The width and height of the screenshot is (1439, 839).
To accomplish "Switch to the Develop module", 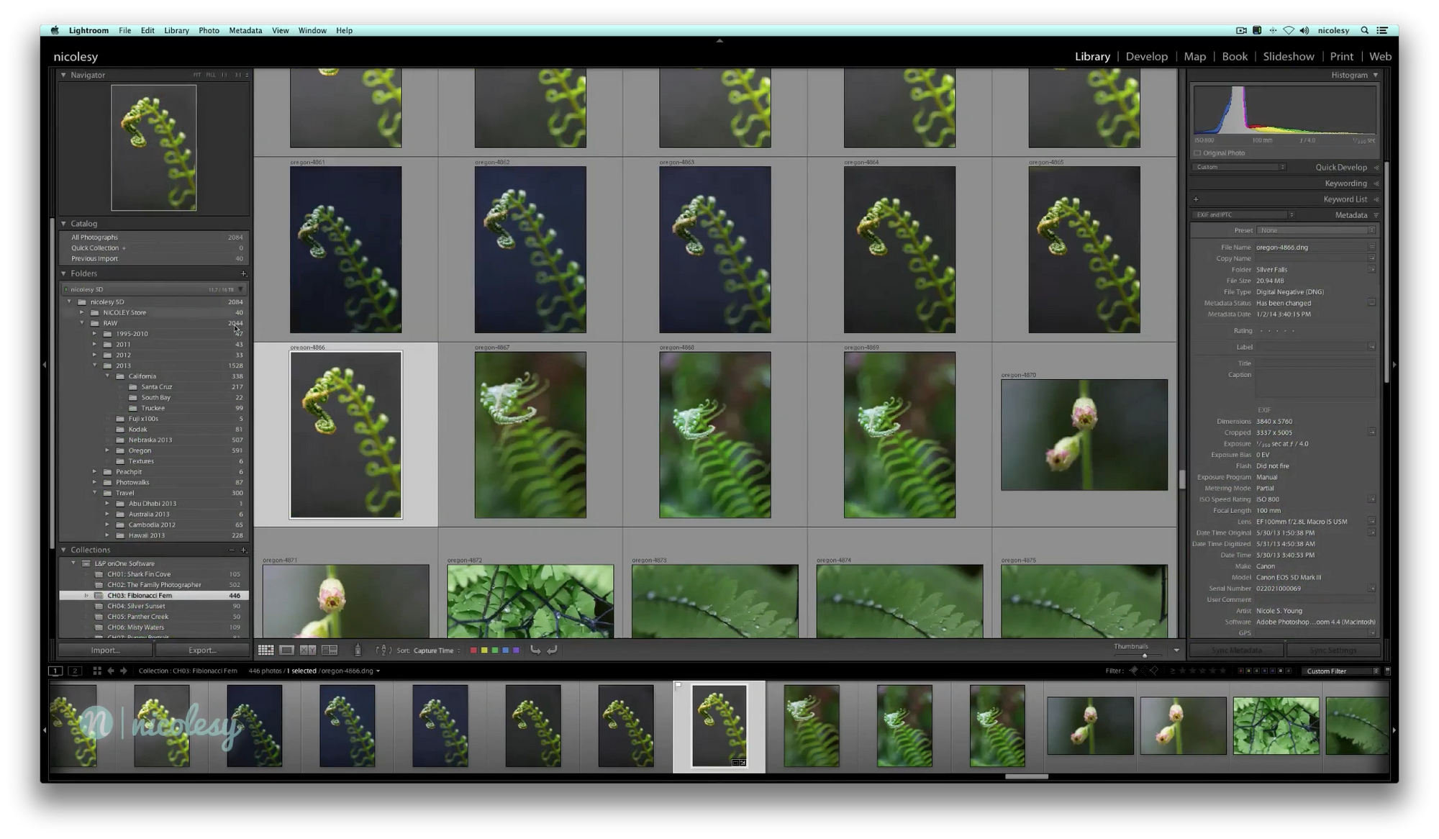I will click(x=1146, y=56).
